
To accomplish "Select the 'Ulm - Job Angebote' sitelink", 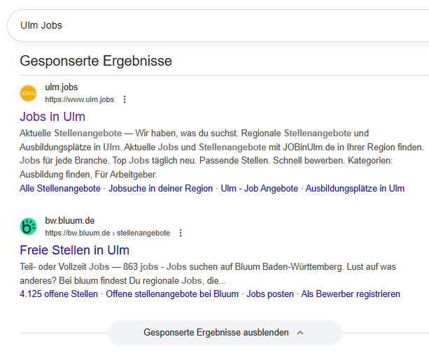I will point(259,189).
